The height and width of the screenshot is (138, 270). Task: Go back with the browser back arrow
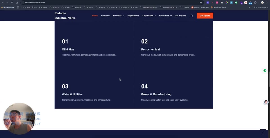point(3,3)
